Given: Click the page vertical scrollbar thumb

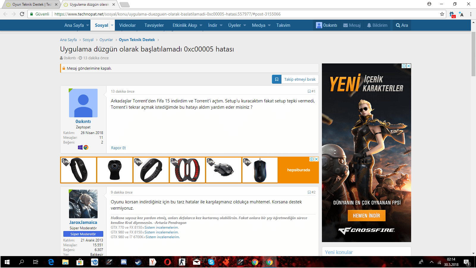Looking at the screenshot, I should pyautogui.click(x=473, y=54).
